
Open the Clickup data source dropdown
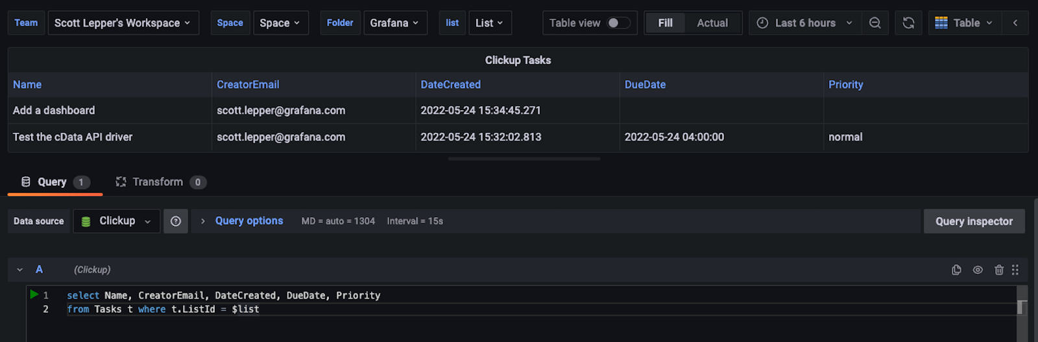coord(117,222)
